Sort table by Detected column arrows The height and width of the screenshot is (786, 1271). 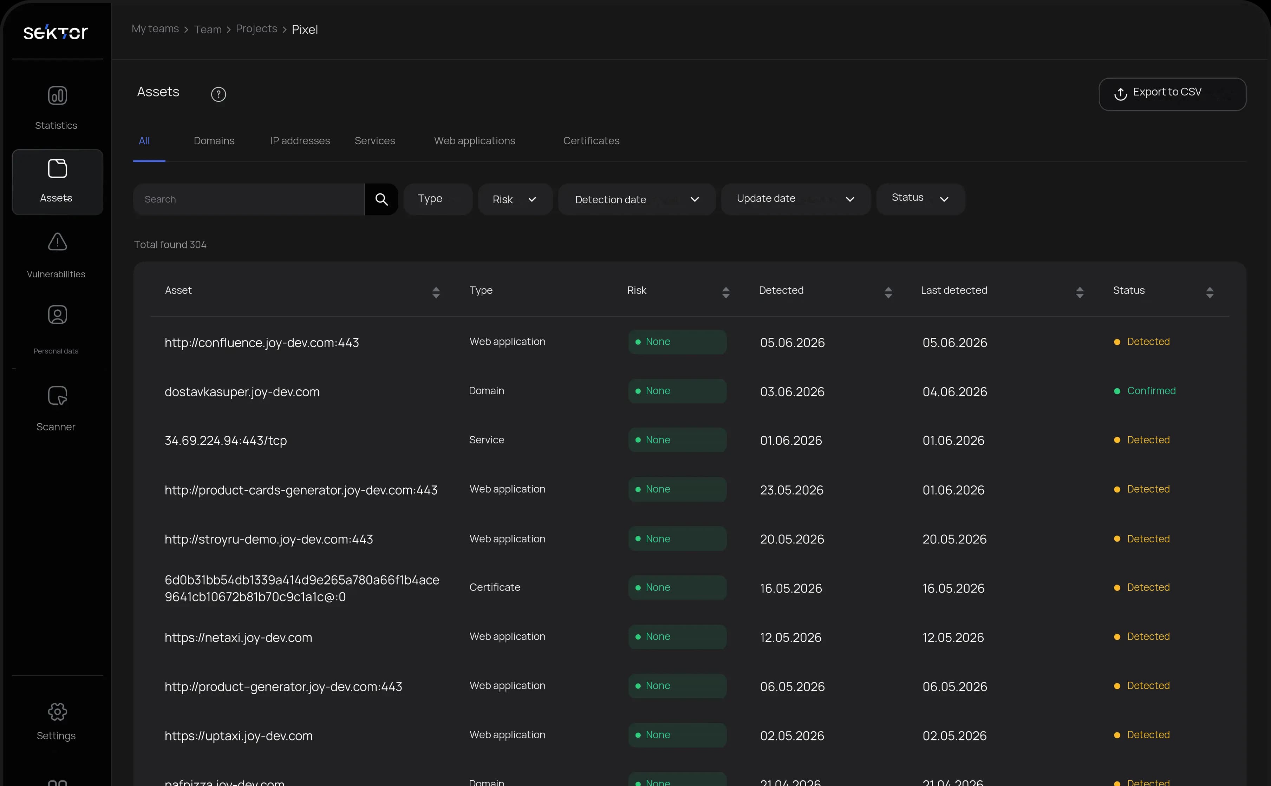[x=888, y=293]
